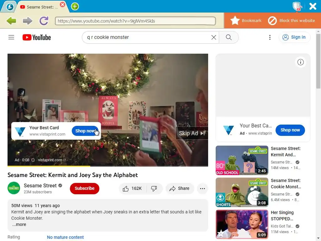Open Sesame Street channel avatar

[x=14, y=188]
